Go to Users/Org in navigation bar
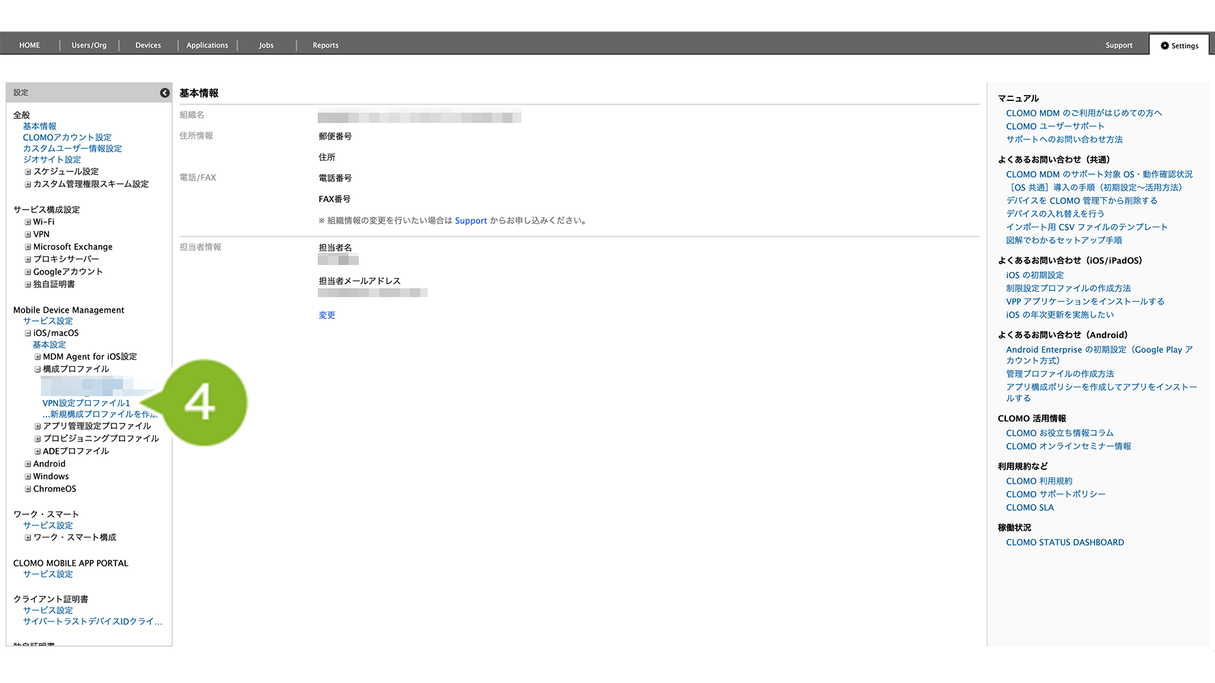Screen dimensions: 1215x683 click(89, 45)
